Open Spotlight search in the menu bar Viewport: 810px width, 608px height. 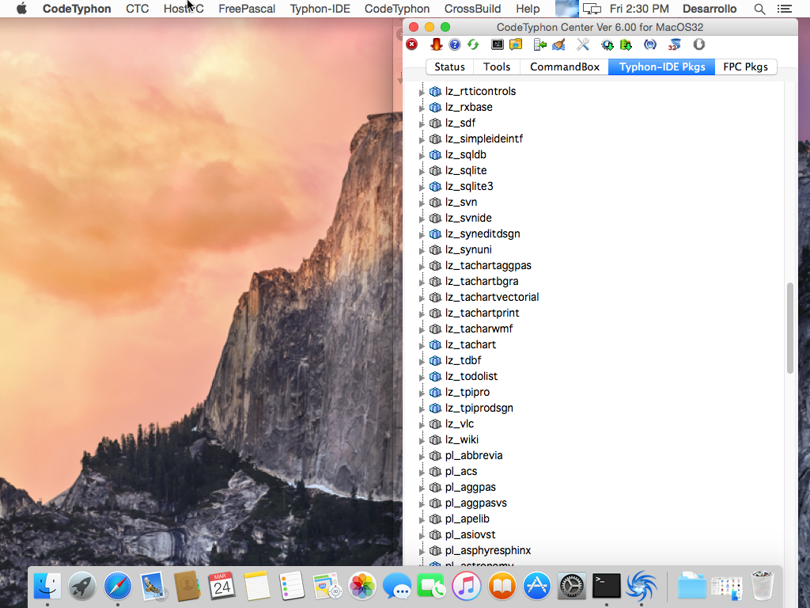[759, 9]
